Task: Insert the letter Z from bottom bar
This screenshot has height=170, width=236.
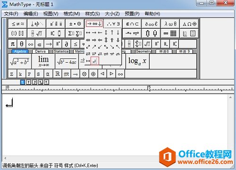Action: [x=12, y=74]
